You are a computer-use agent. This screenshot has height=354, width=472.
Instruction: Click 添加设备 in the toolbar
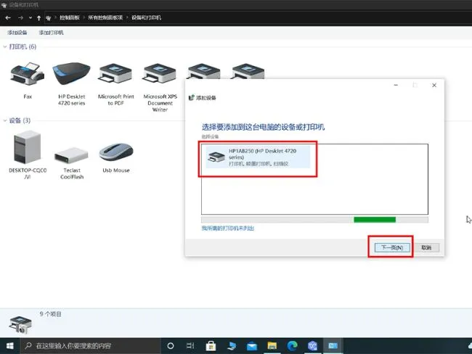17,33
